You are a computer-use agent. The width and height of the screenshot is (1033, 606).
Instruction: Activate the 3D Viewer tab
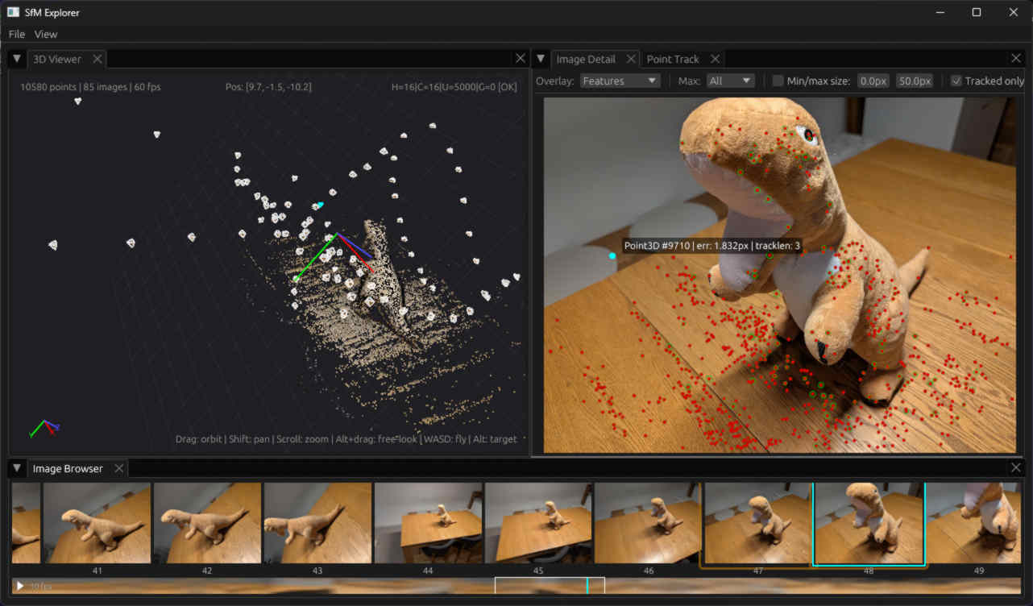coord(57,59)
